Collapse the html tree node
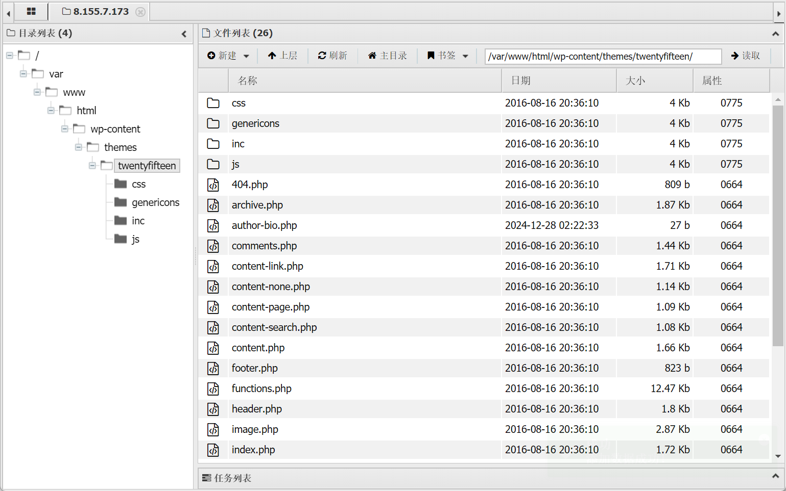 pyautogui.click(x=51, y=110)
